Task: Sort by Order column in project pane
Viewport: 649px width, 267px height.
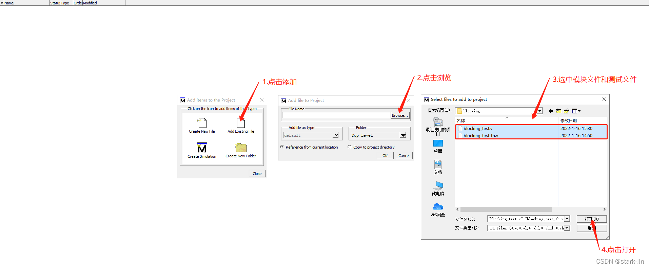Action: [78, 3]
